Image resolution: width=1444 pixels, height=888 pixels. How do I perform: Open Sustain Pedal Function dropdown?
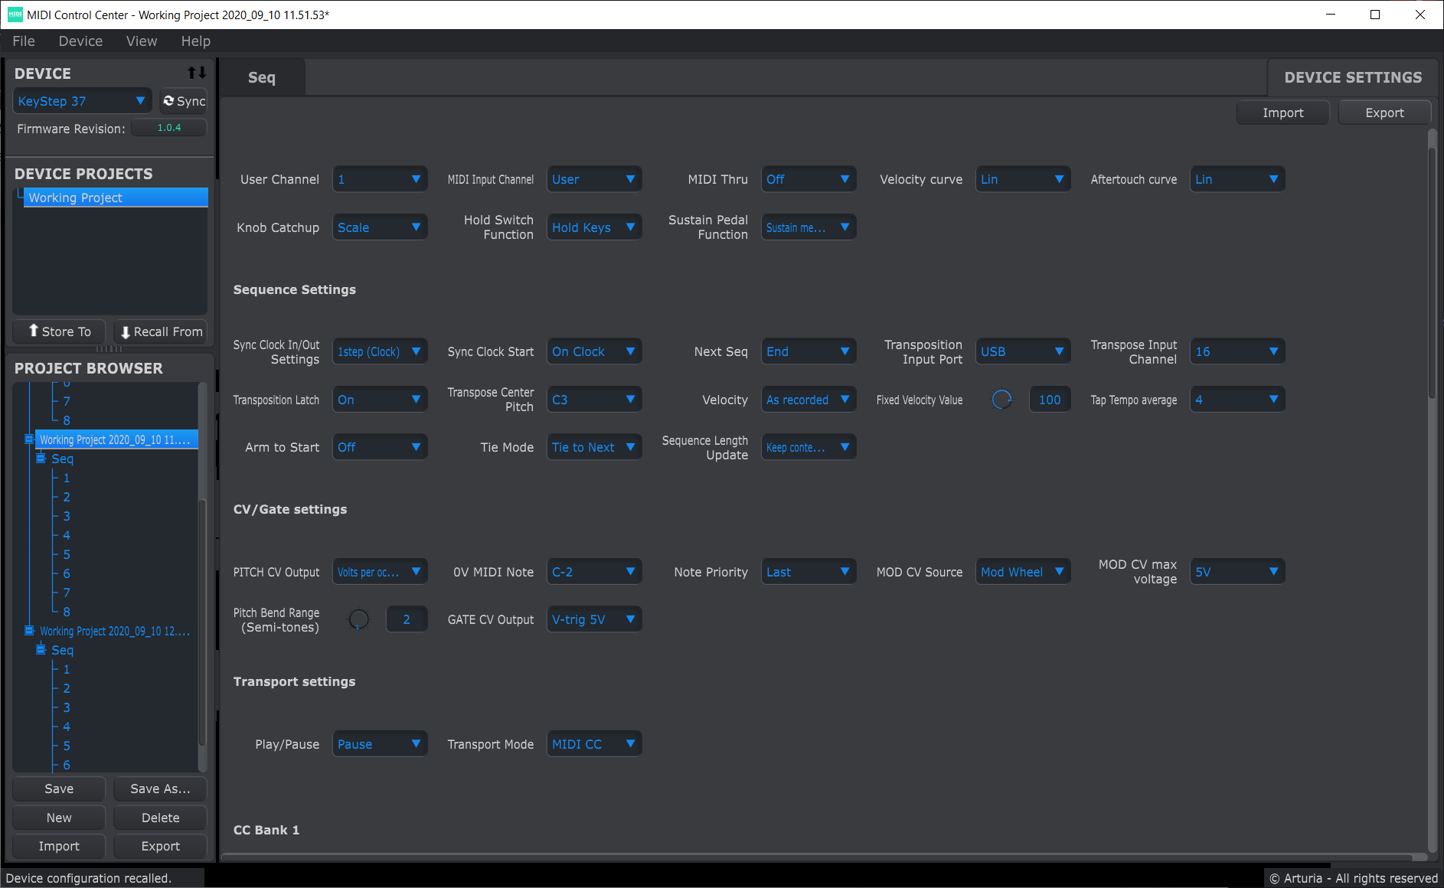pyautogui.click(x=809, y=227)
